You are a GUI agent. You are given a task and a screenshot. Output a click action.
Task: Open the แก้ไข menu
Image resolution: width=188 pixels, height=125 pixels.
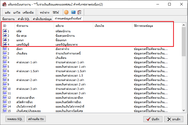click(x=17, y=12)
